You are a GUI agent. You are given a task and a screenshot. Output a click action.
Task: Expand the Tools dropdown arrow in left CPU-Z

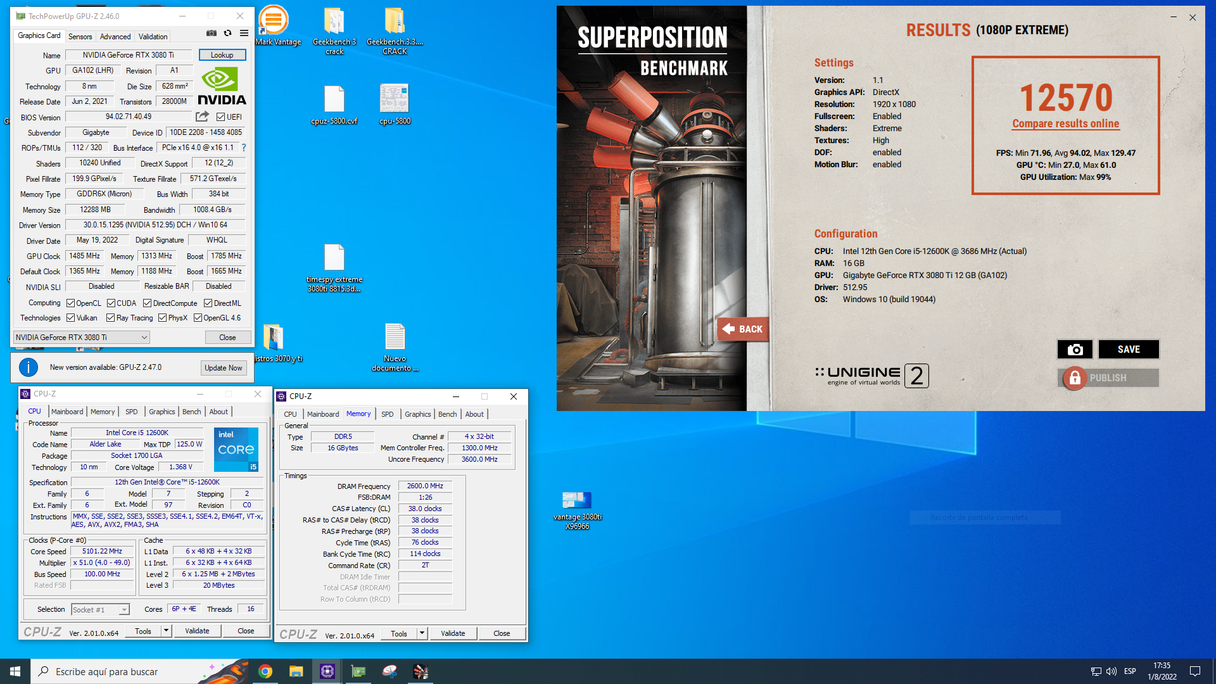(x=166, y=631)
